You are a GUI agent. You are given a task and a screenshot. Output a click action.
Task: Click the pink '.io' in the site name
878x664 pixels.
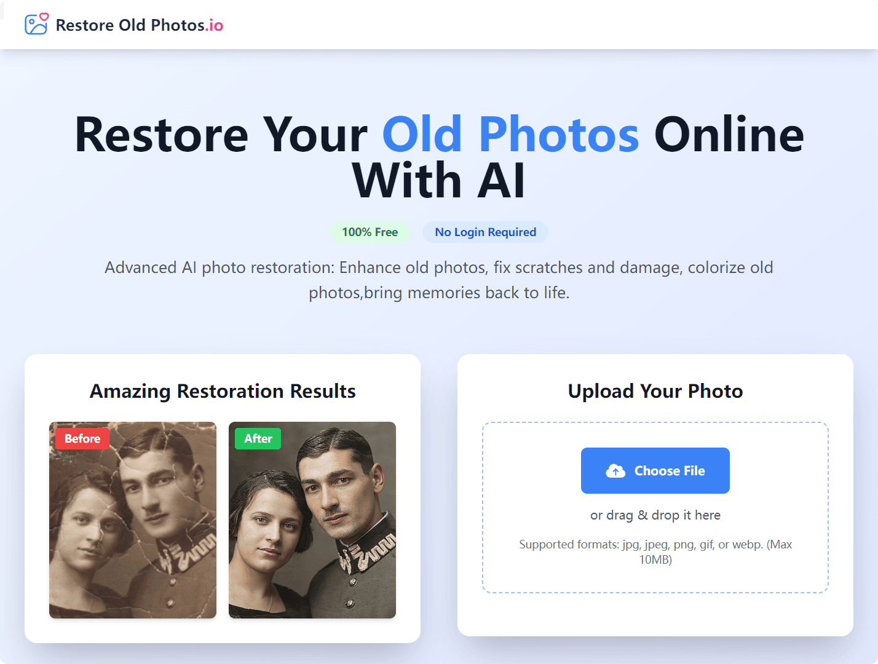pos(215,25)
